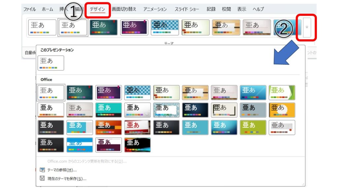This screenshot has height=190, width=338.
Task: Apply the theme with blue patterned frame
Action: tap(166, 110)
